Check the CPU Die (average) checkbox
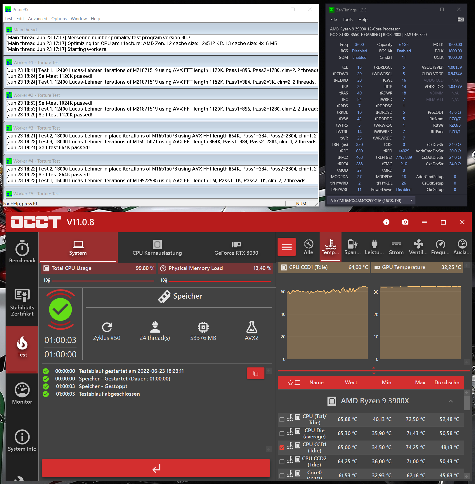This screenshot has height=484, width=475. (x=282, y=433)
